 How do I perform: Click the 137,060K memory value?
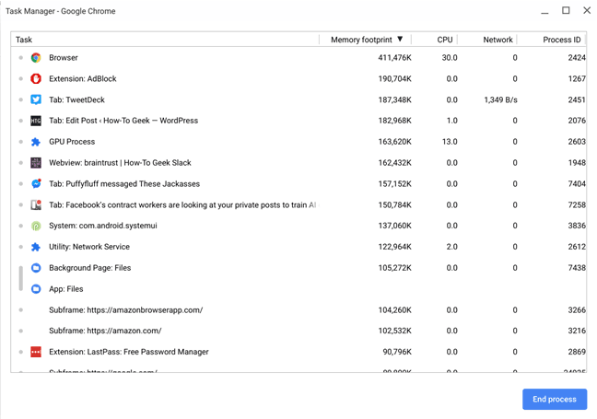[x=394, y=226]
